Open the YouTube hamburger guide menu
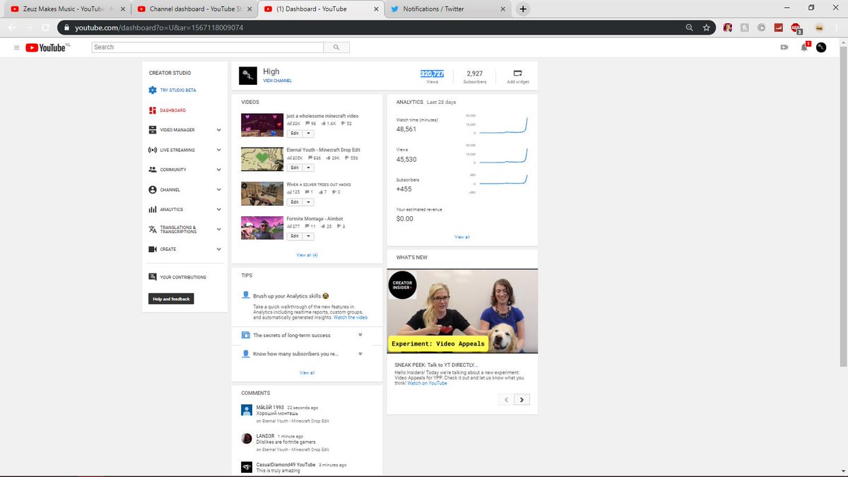Viewport: 848px width, 477px height. point(16,47)
